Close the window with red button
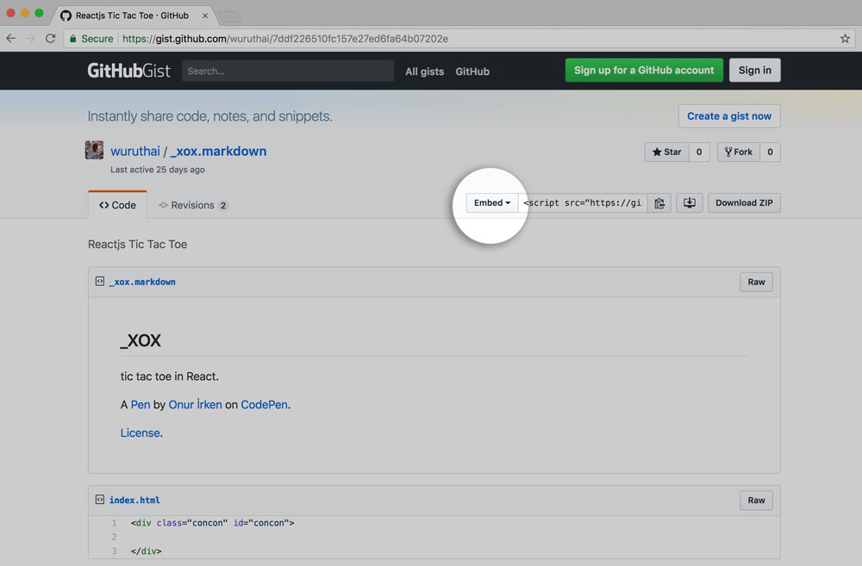 coord(10,13)
